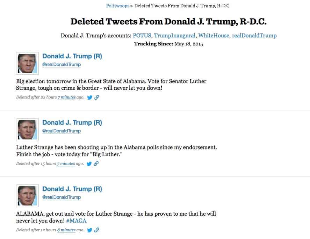This screenshot has height=239, width=310.
Task: Click Twitter bird icon under Big election tweet
Action: 89,97
